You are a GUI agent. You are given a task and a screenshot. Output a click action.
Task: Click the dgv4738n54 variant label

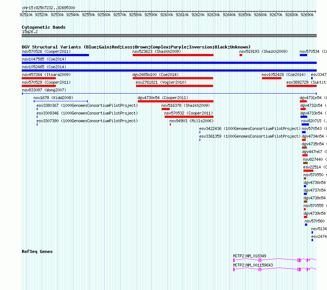coord(315,198)
